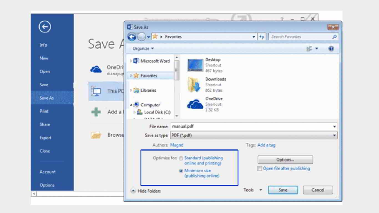Go back using Word backstage arrow
The image size is (379, 213).
point(45,27)
